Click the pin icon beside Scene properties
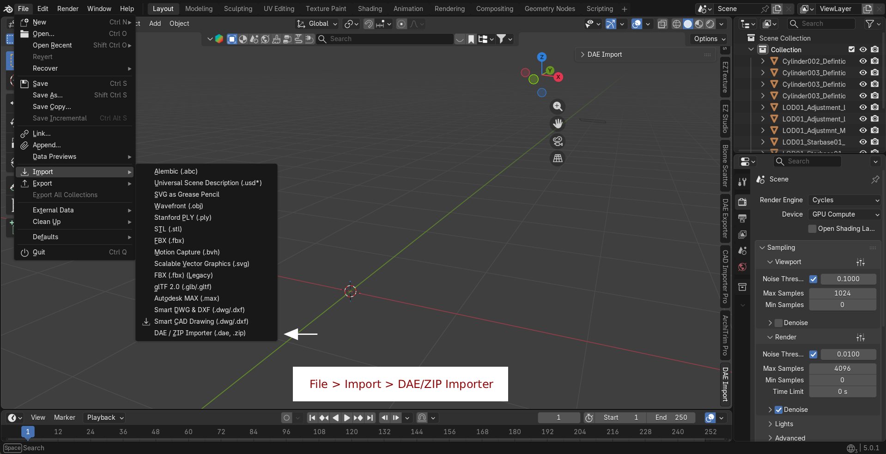 (875, 179)
